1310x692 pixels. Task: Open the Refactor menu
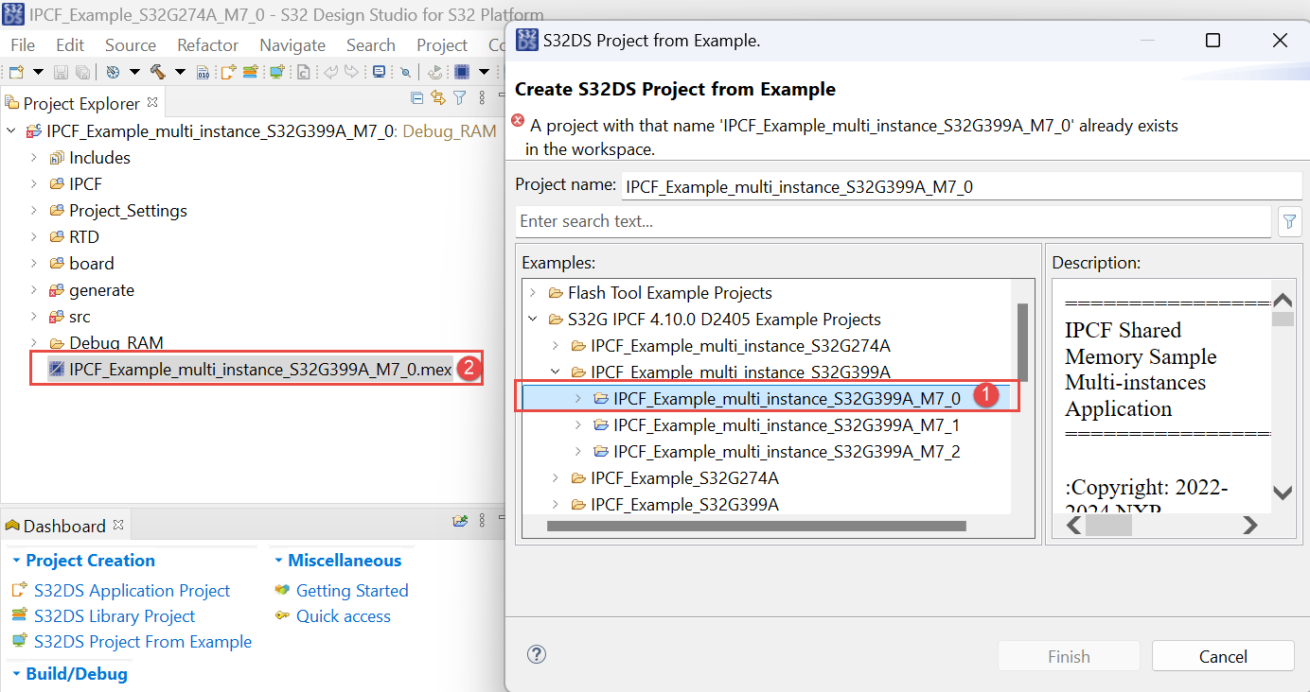click(x=208, y=45)
